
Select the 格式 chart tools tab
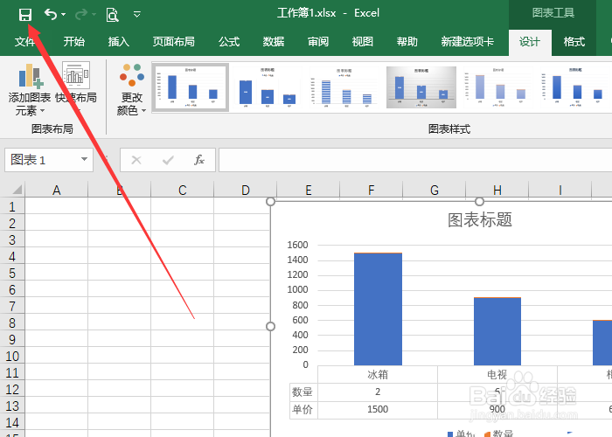[574, 42]
